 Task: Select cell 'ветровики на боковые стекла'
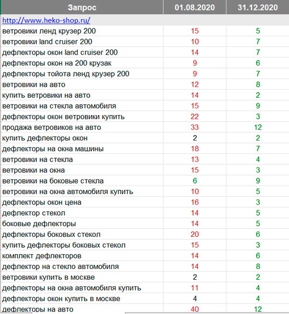[82, 181]
